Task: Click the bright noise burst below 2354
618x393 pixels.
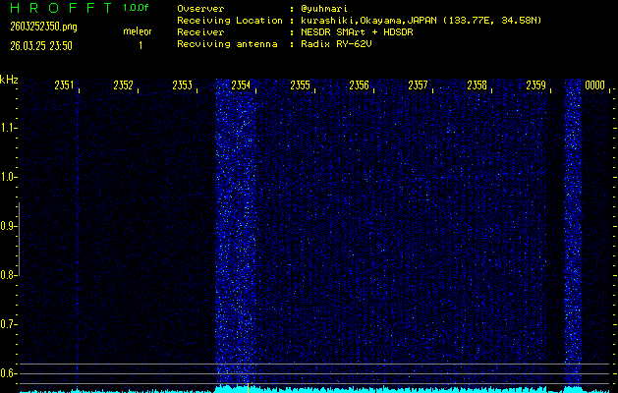Action: coord(236,236)
